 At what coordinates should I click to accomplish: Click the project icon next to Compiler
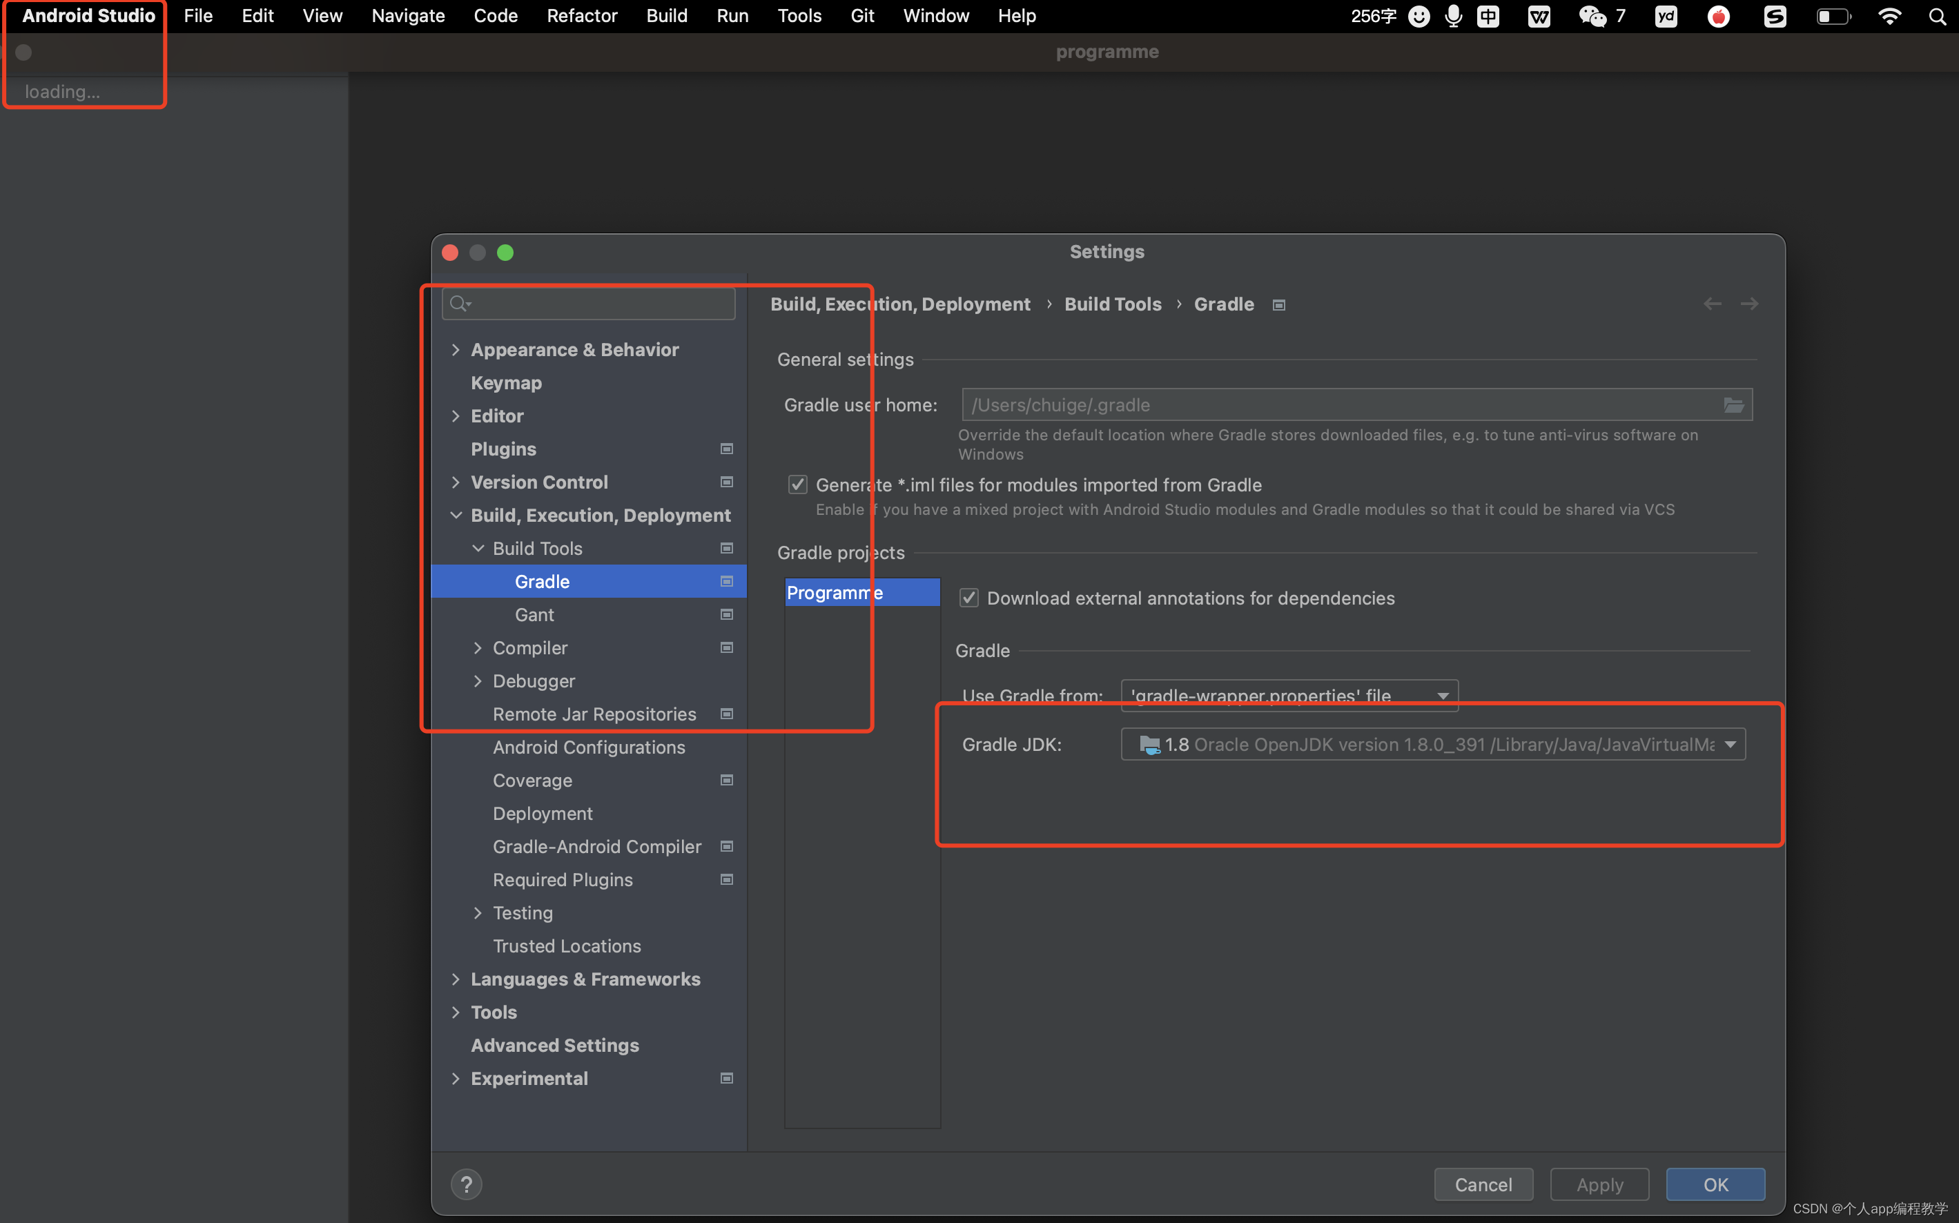(x=726, y=648)
